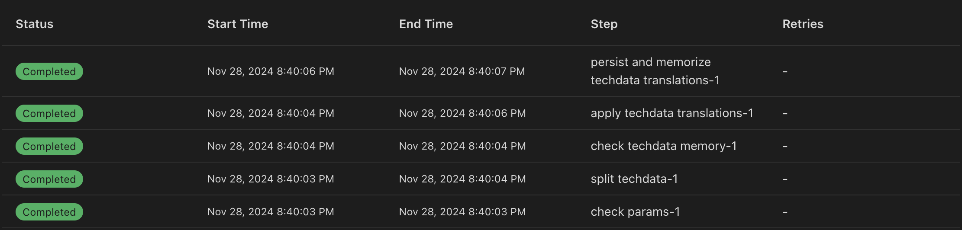Click Completed badge in check params-1 row
This screenshot has width=962, height=230.
click(x=49, y=212)
